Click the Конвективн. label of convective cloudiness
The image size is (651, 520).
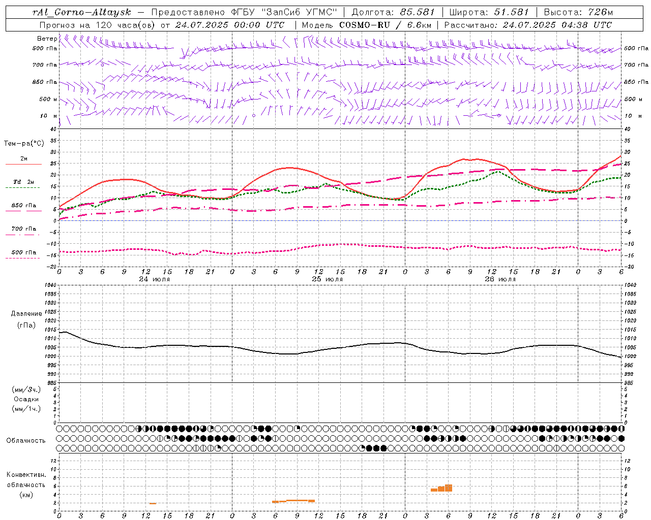click(x=26, y=475)
